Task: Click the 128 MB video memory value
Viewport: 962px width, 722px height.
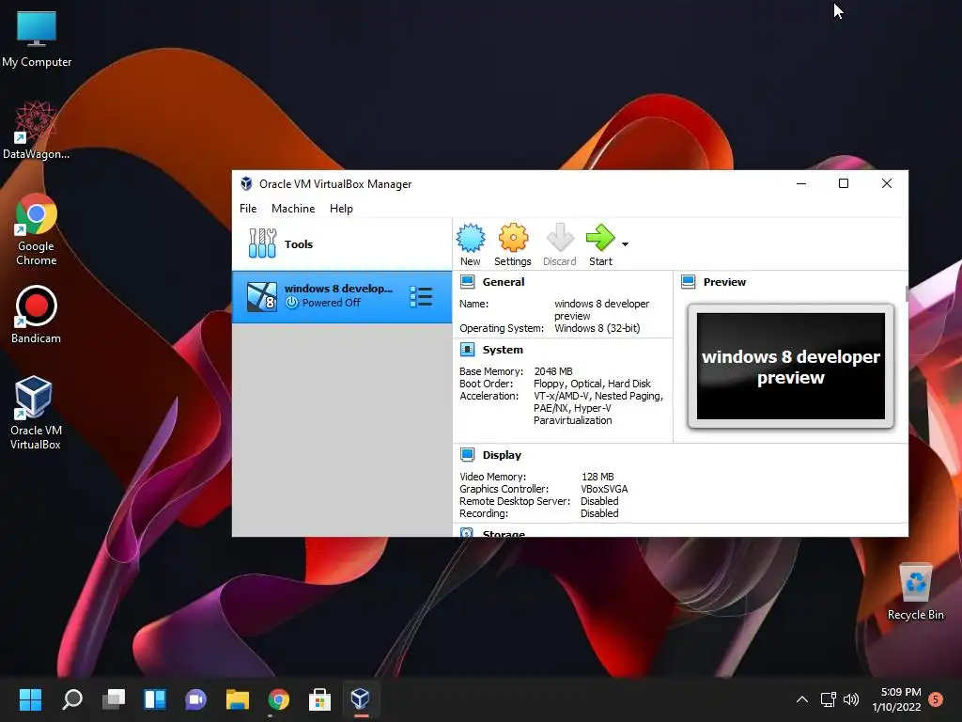Action: (x=597, y=477)
